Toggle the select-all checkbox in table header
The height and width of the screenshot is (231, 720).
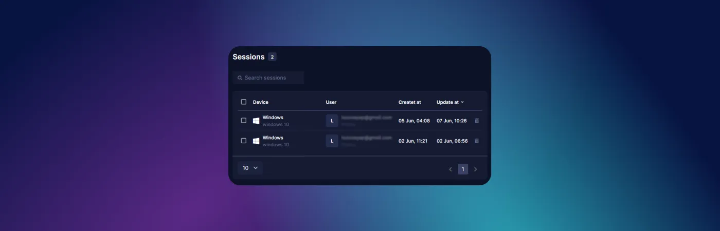coord(244,102)
